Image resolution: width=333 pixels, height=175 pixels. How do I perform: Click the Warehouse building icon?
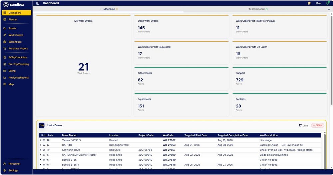5,42
